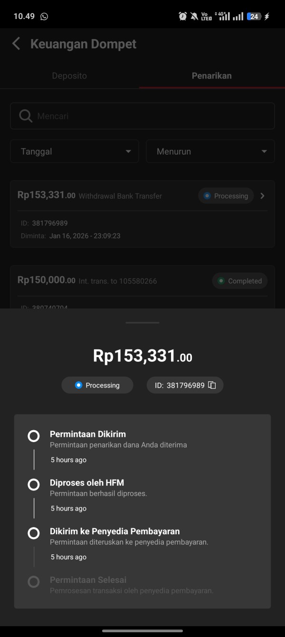Tap the Completed badge on Rp150,000 transfer
The height and width of the screenshot is (637, 285).
240,281
